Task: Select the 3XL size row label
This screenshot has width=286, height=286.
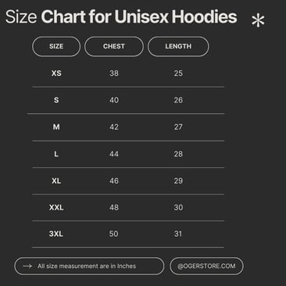Action: click(56, 234)
